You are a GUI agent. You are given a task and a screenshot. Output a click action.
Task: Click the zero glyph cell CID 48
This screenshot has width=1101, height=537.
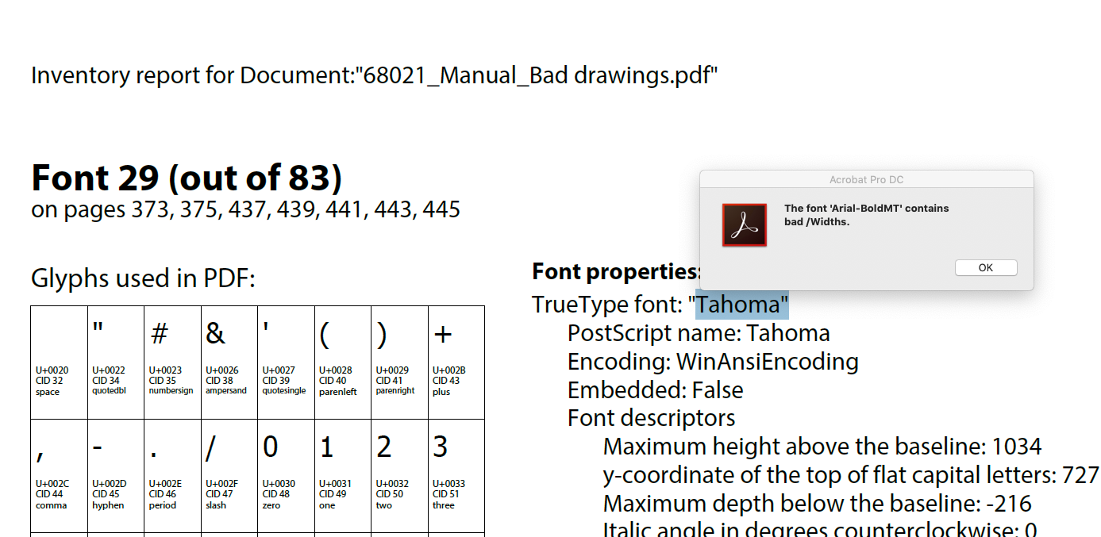pyautogui.click(x=286, y=476)
